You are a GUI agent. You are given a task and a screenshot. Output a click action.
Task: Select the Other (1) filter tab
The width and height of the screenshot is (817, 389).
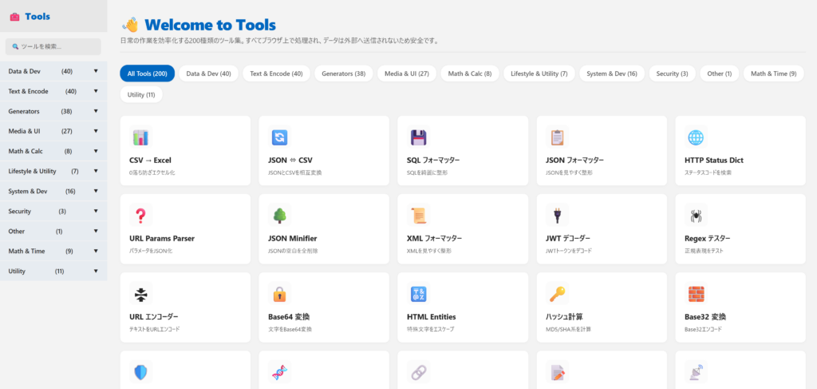coord(720,73)
